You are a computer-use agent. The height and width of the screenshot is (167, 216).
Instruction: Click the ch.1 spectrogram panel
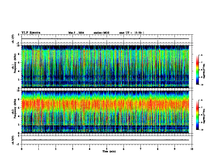(105, 67)
